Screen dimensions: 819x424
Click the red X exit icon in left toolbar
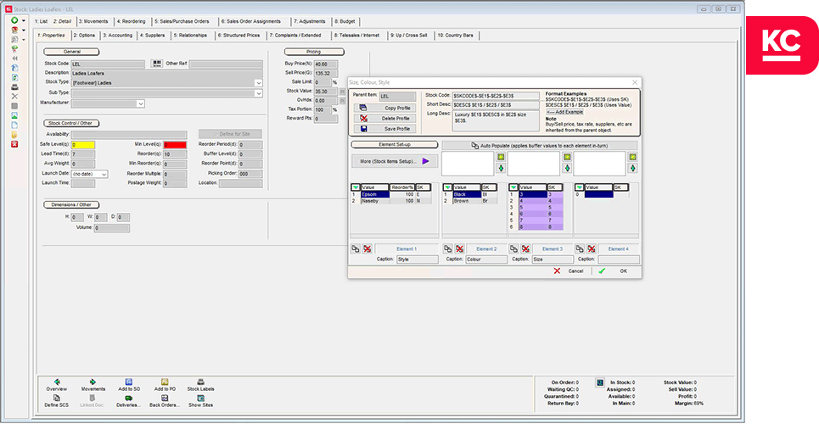point(14,143)
